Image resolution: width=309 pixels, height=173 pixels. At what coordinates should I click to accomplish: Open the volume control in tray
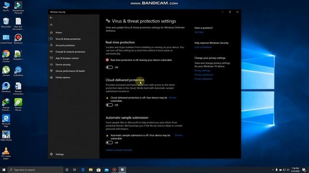point(288,170)
